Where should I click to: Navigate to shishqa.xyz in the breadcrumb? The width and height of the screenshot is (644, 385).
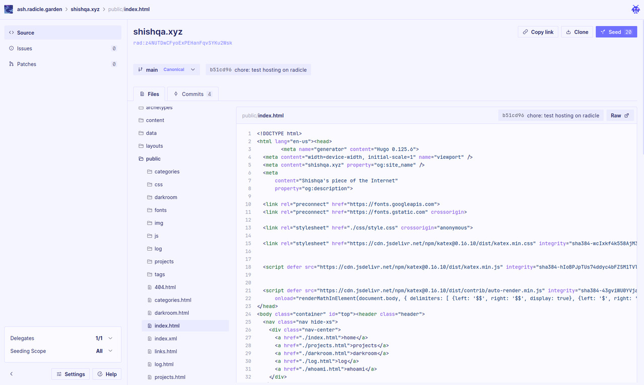point(85,9)
